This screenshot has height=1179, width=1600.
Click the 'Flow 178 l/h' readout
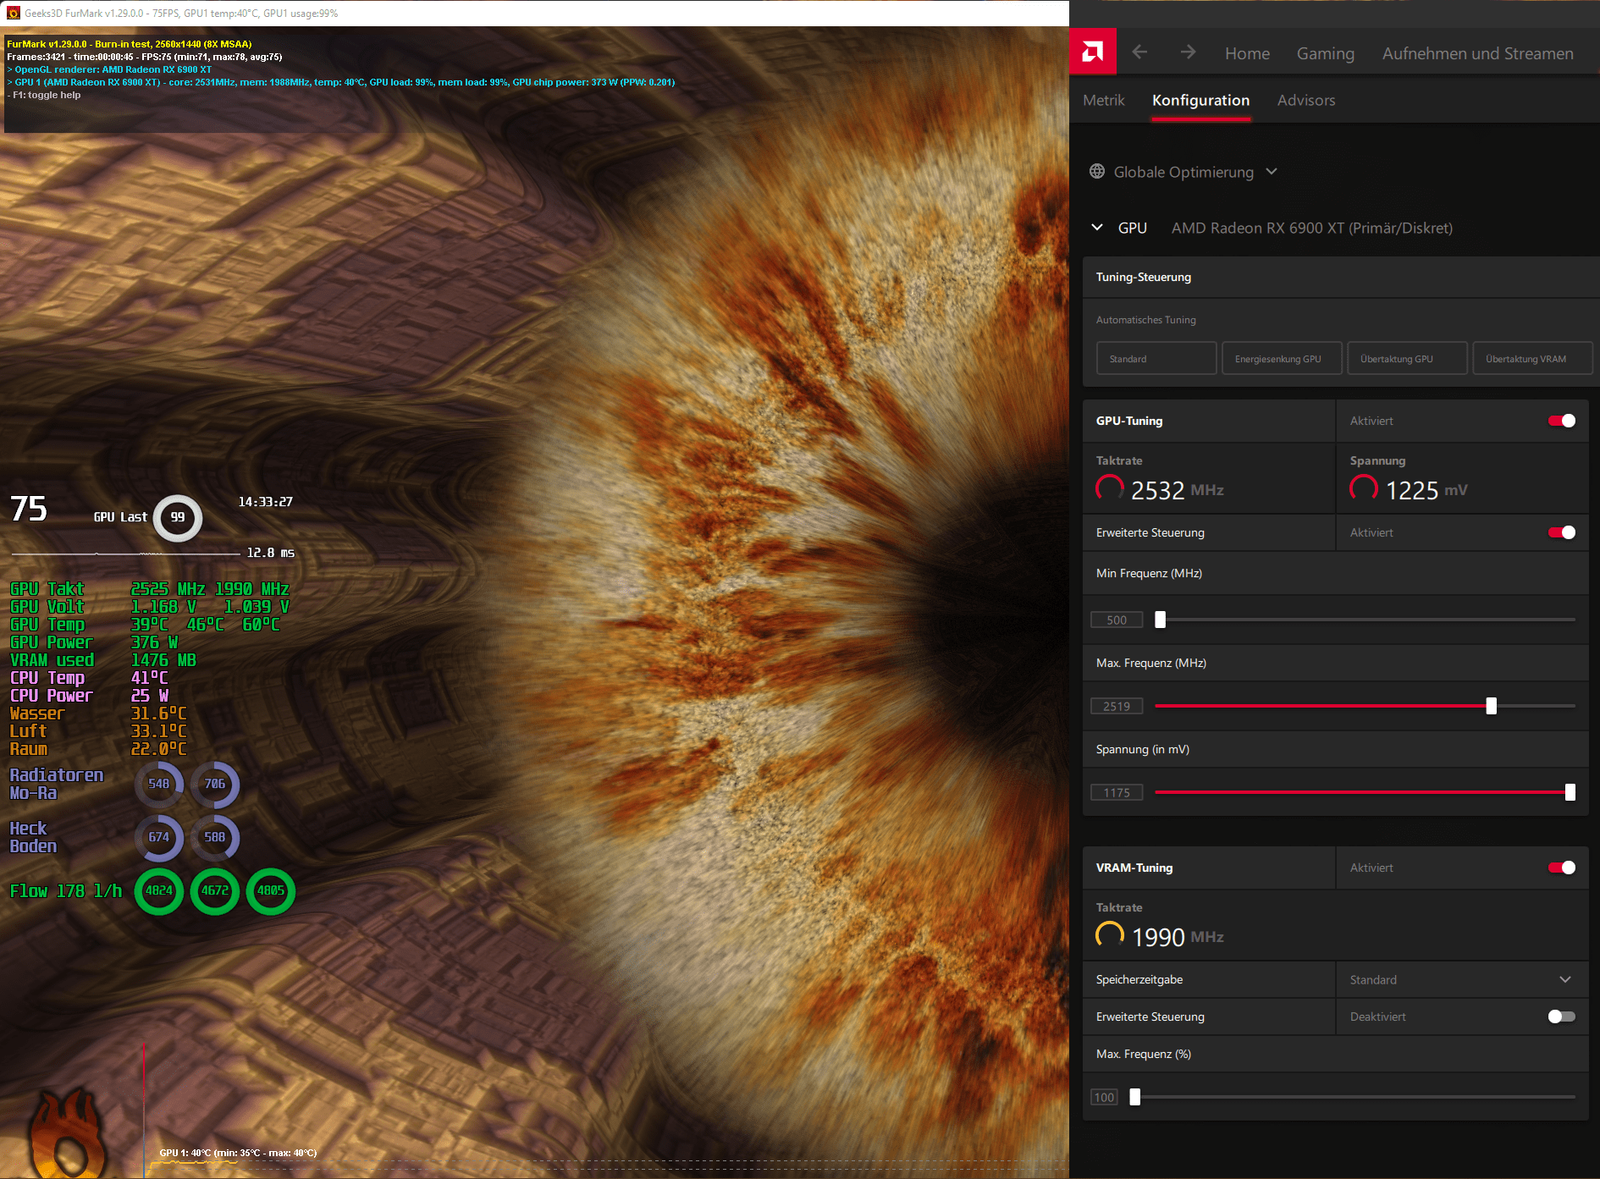coord(65,891)
